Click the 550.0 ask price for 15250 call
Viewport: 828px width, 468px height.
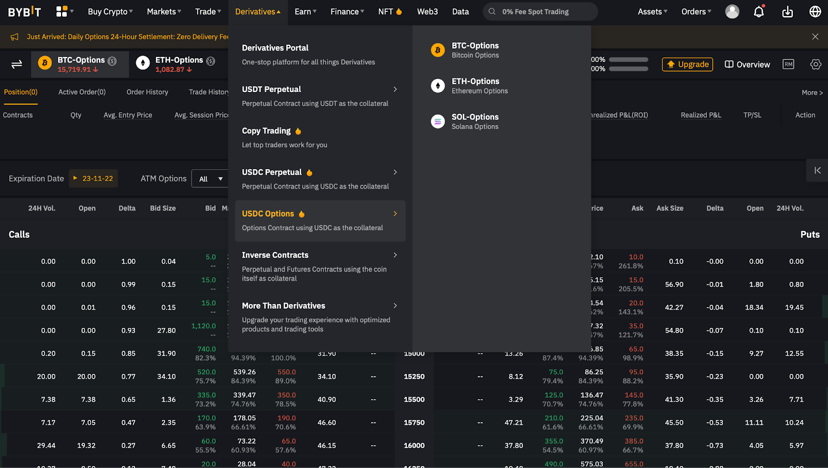[x=287, y=372]
